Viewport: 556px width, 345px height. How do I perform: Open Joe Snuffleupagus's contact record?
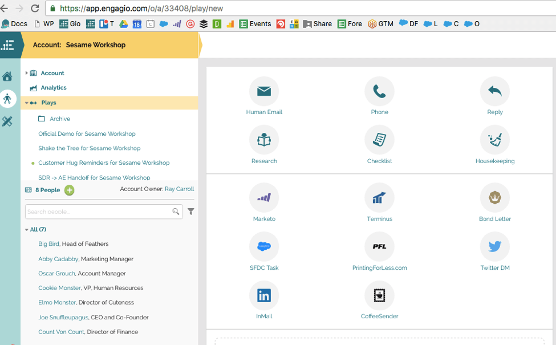(x=63, y=318)
